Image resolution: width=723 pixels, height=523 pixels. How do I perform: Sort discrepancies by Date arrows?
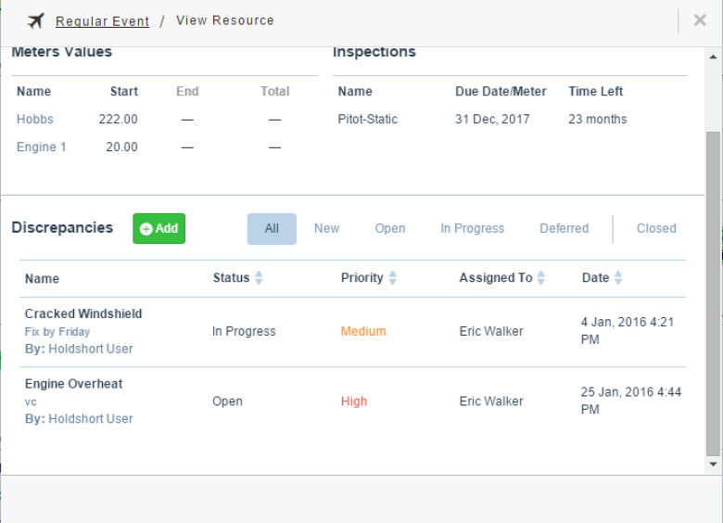tap(618, 277)
